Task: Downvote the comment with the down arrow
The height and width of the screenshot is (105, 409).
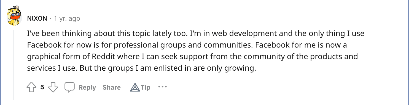Action: tap(53, 87)
